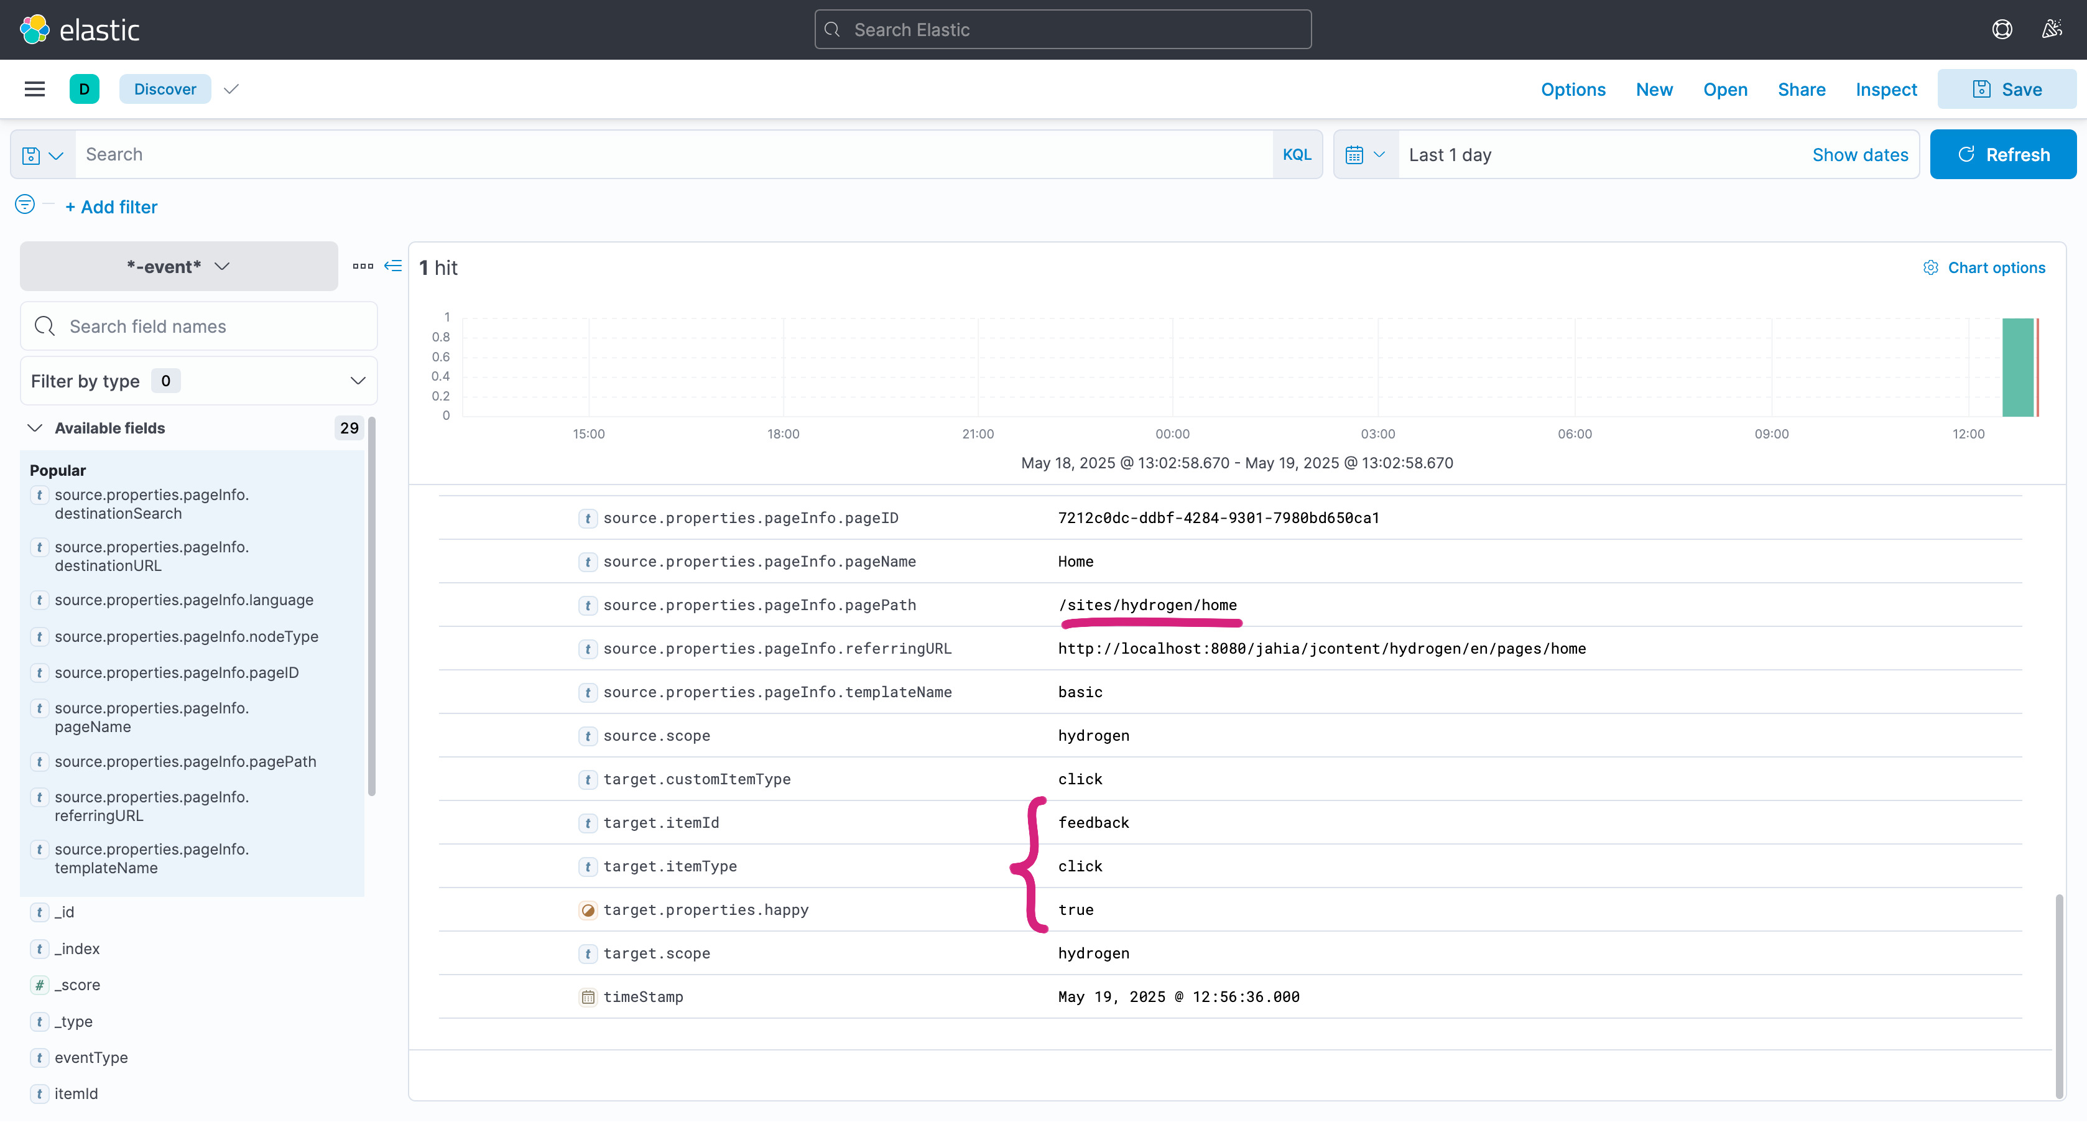Viewport: 2087px width, 1122px height.
Task: Open the hamburger navigation menu
Action: (34, 89)
